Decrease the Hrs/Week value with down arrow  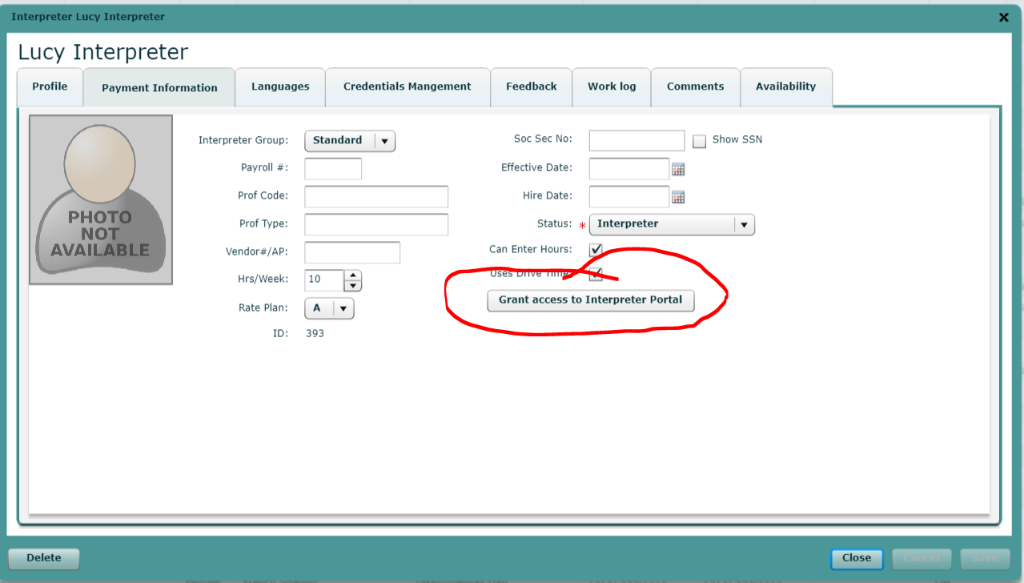pos(353,285)
